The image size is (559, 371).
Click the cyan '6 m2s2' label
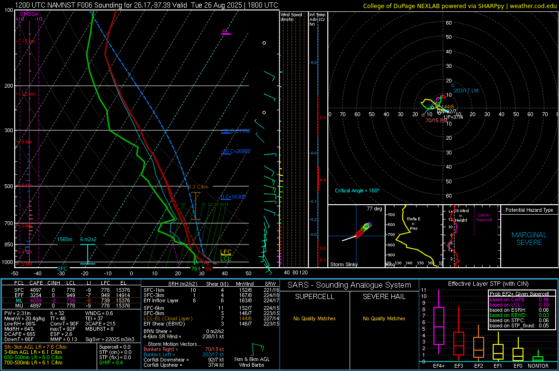88,239
